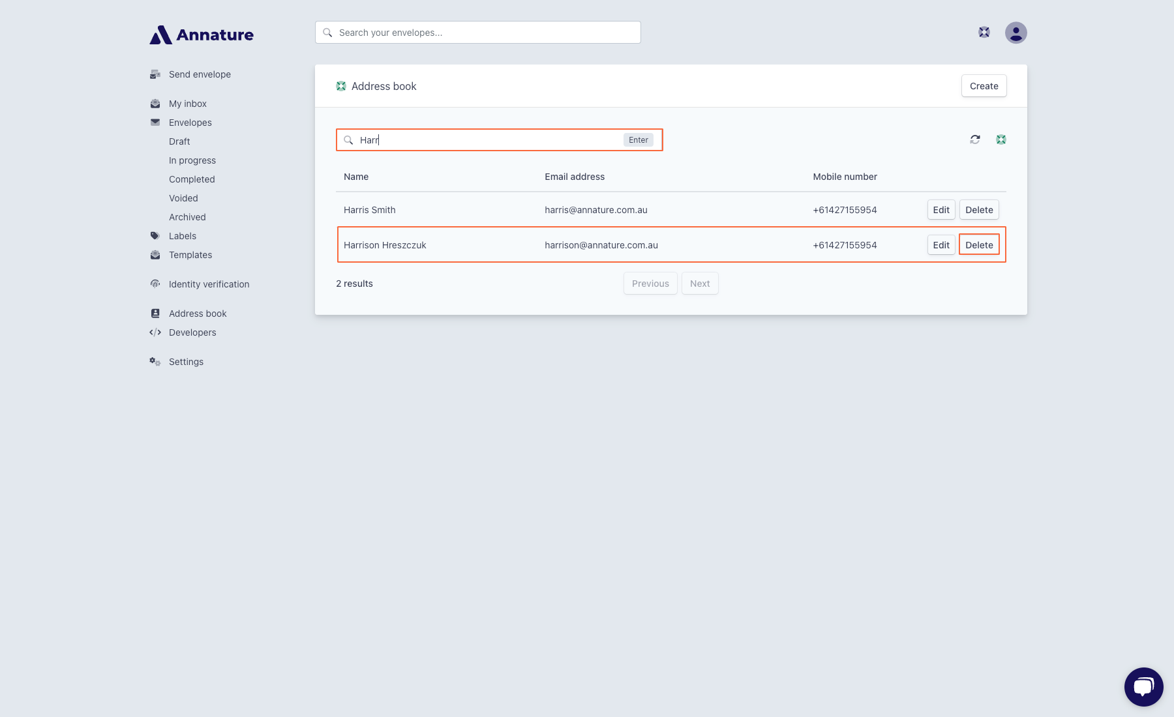This screenshot has height=717, width=1174.
Task: Click the Developers code icon
Action: click(155, 332)
